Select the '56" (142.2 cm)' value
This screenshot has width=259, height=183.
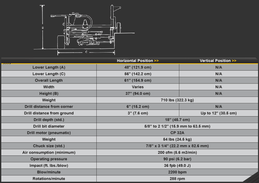(138, 74)
